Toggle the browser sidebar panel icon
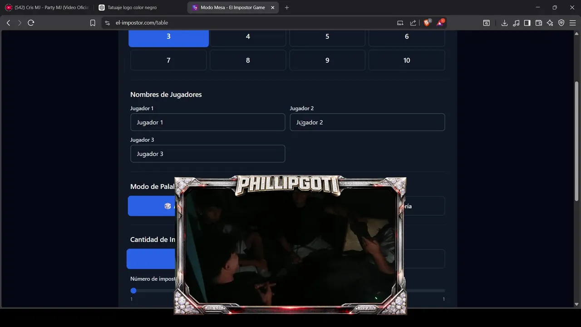This screenshot has width=581, height=327. click(527, 23)
